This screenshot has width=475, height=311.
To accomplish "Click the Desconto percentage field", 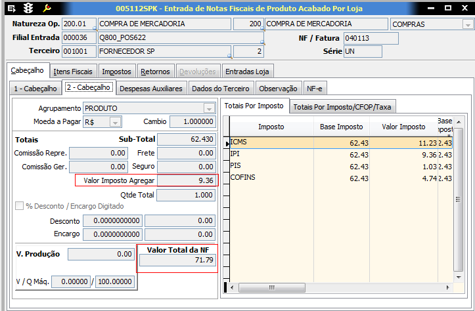I will (113, 221).
